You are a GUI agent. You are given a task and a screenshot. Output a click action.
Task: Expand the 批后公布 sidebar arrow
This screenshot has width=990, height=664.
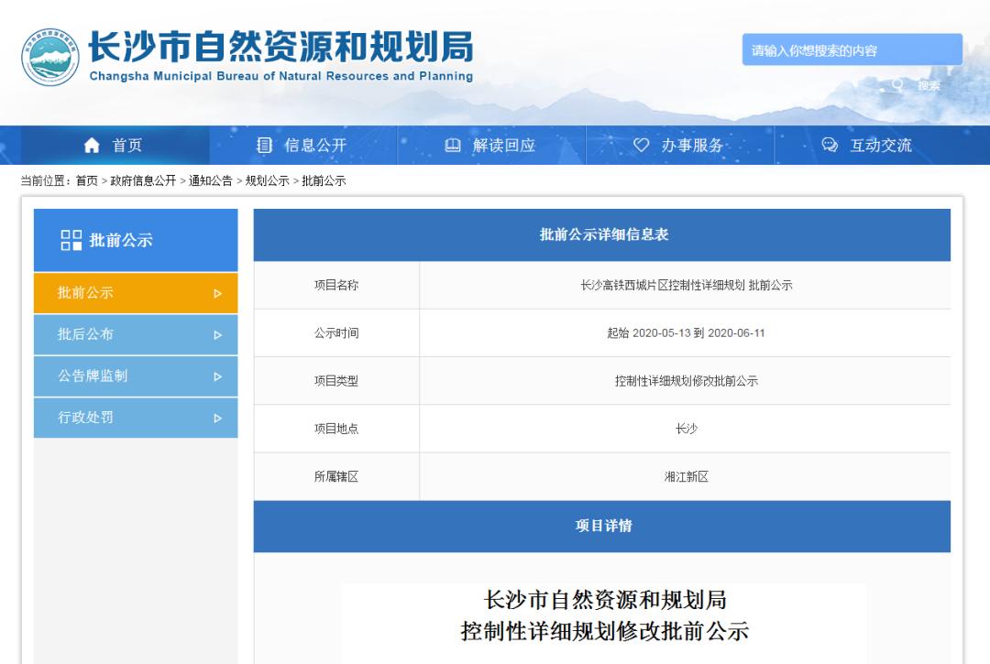click(217, 335)
